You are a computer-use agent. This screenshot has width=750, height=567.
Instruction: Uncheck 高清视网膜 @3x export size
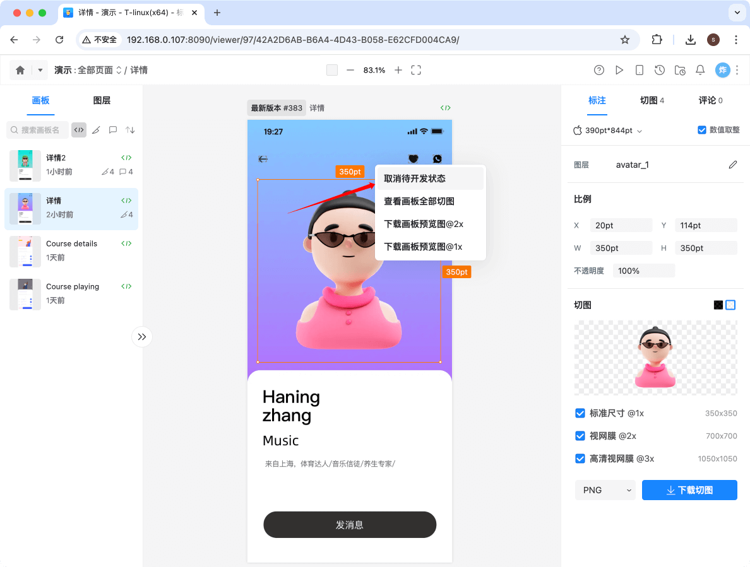[580, 459]
